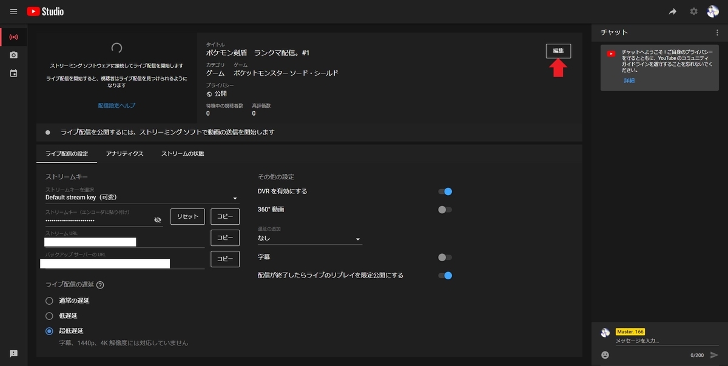Viewport: 728px width, 366px height.
Task: Open the Webcam camera icon in sidebar
Action: click(x=13, y=55)
